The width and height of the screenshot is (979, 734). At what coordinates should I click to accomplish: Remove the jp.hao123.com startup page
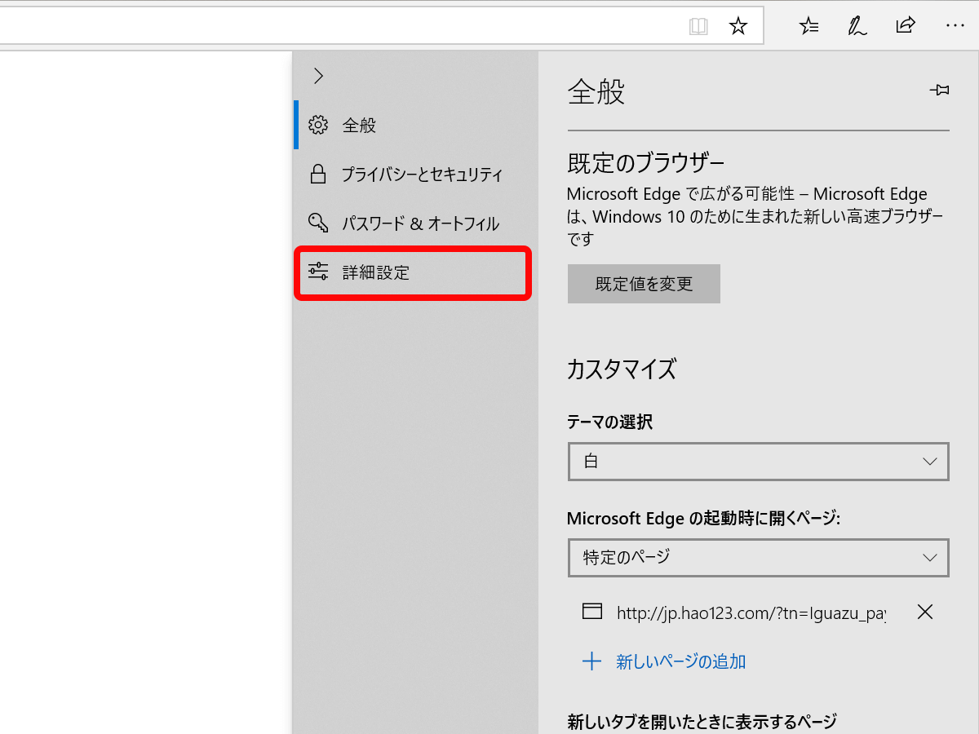924,612
